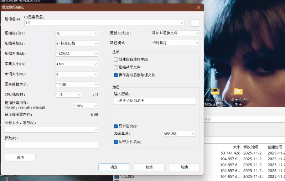Enable 创建自释放程序 checkbox
This screenshot has height=181, width=285.
click(116, 60)
